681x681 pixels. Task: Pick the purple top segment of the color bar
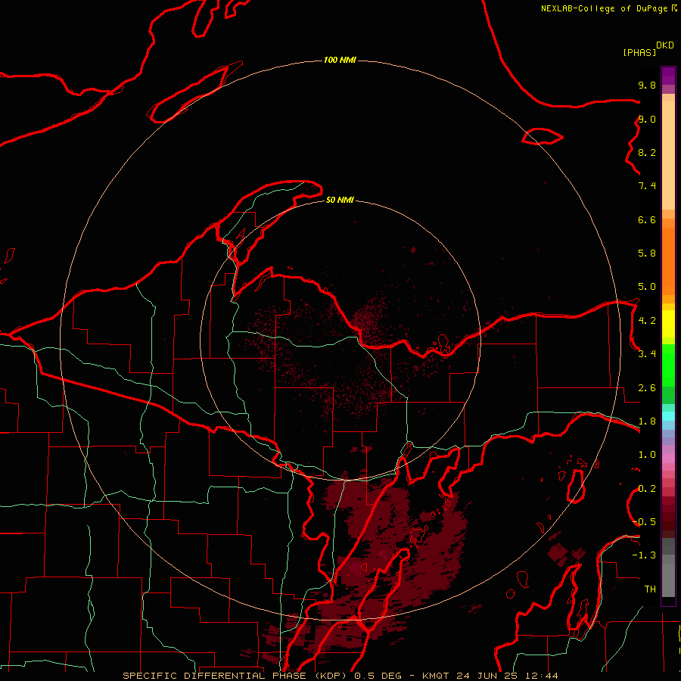[x=668, y=76]
